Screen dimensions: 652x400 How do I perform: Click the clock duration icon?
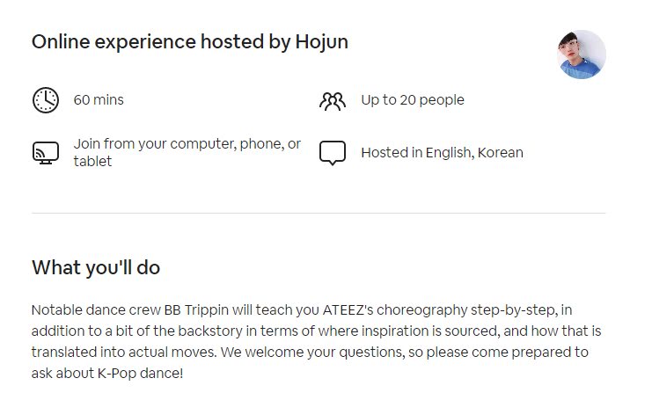coord(45,100)
